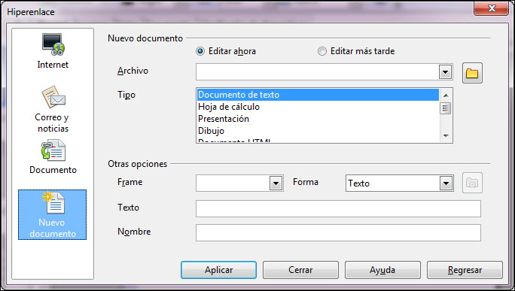Pick Presentación from the Tipo list
The height and width of the screenshot is (291, 515).
tap(318, 119)
